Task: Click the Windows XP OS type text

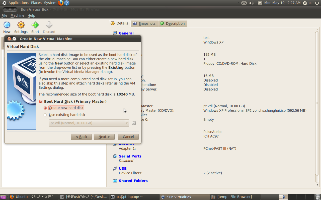Action: pyautogui.click(x=213, y=42)
